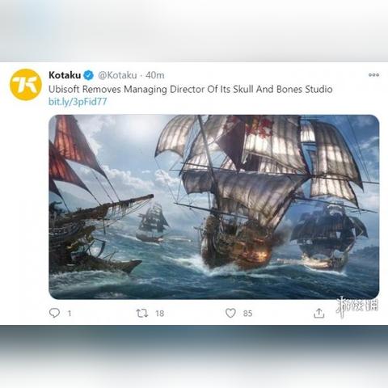Click the blue verified badge beside Kotaku
The height and width of the screenshot is (388, 388).
point(88,75)
